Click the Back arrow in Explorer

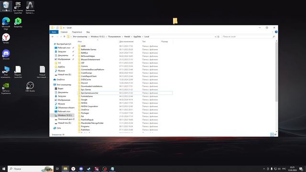click(x=53, y=37)
